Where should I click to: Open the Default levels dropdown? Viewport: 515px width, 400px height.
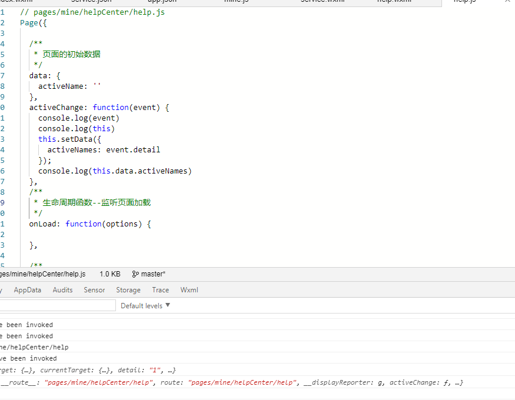(145, 305)
